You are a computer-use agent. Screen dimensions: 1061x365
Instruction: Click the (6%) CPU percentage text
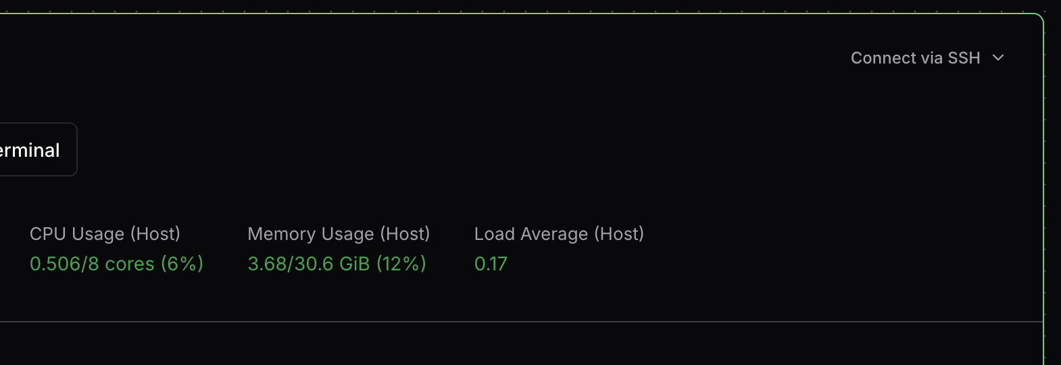(x=182, y=264)
